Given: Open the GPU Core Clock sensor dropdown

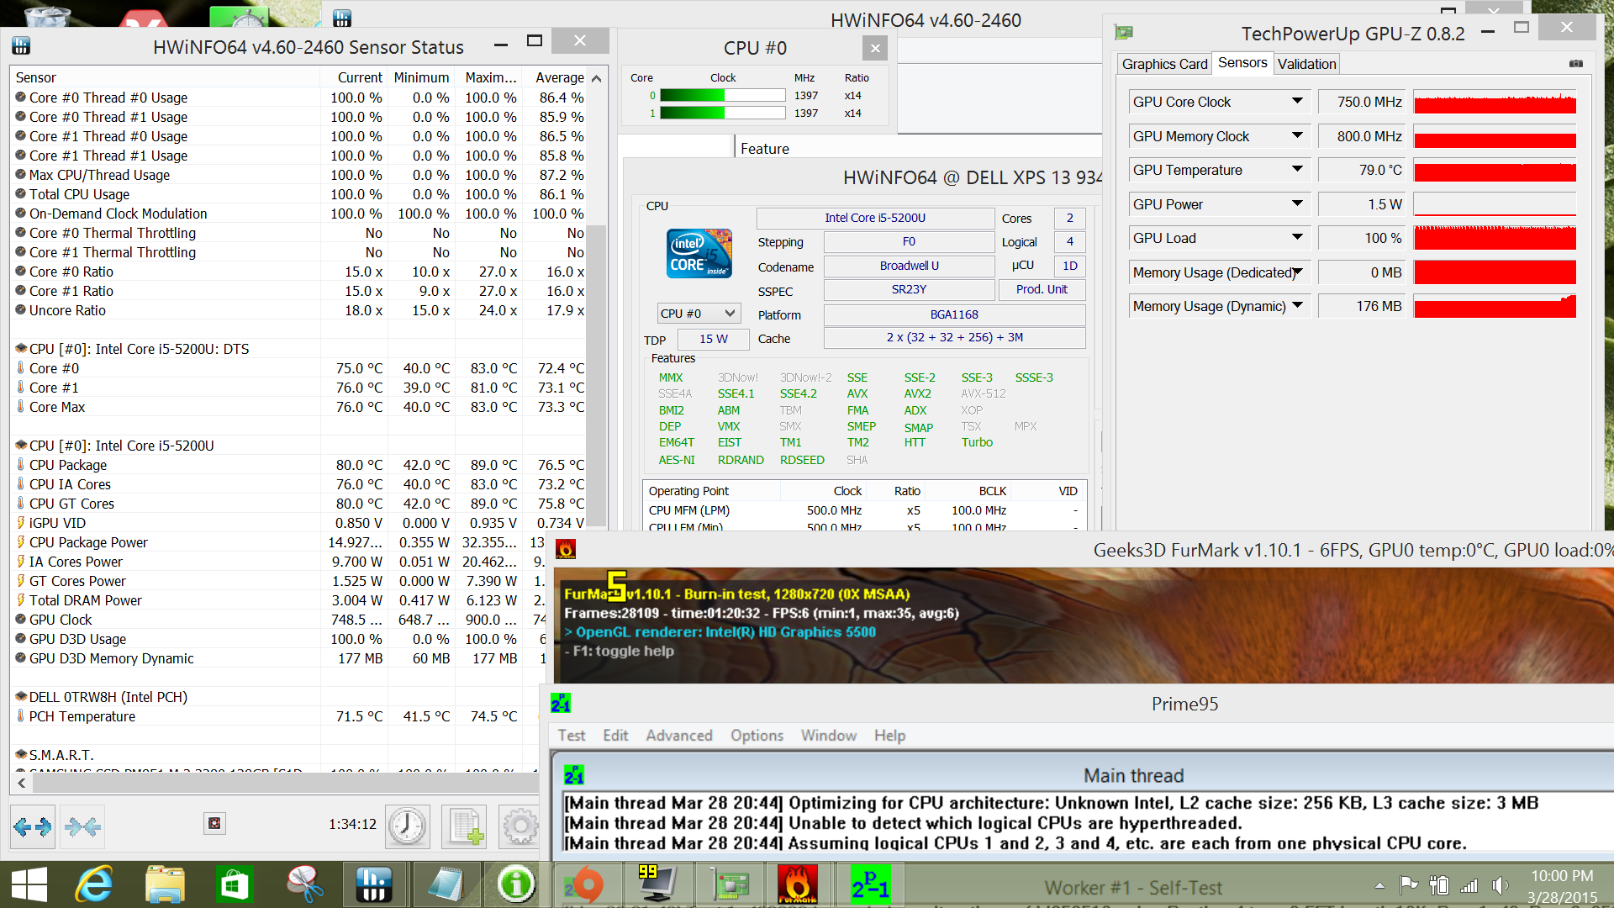Looking at the screenshot, I should click(1297, 102).
